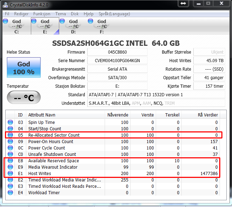Open the Rediger menu
Viewport: 232px width, 207px height.
[x=21, y=14]
